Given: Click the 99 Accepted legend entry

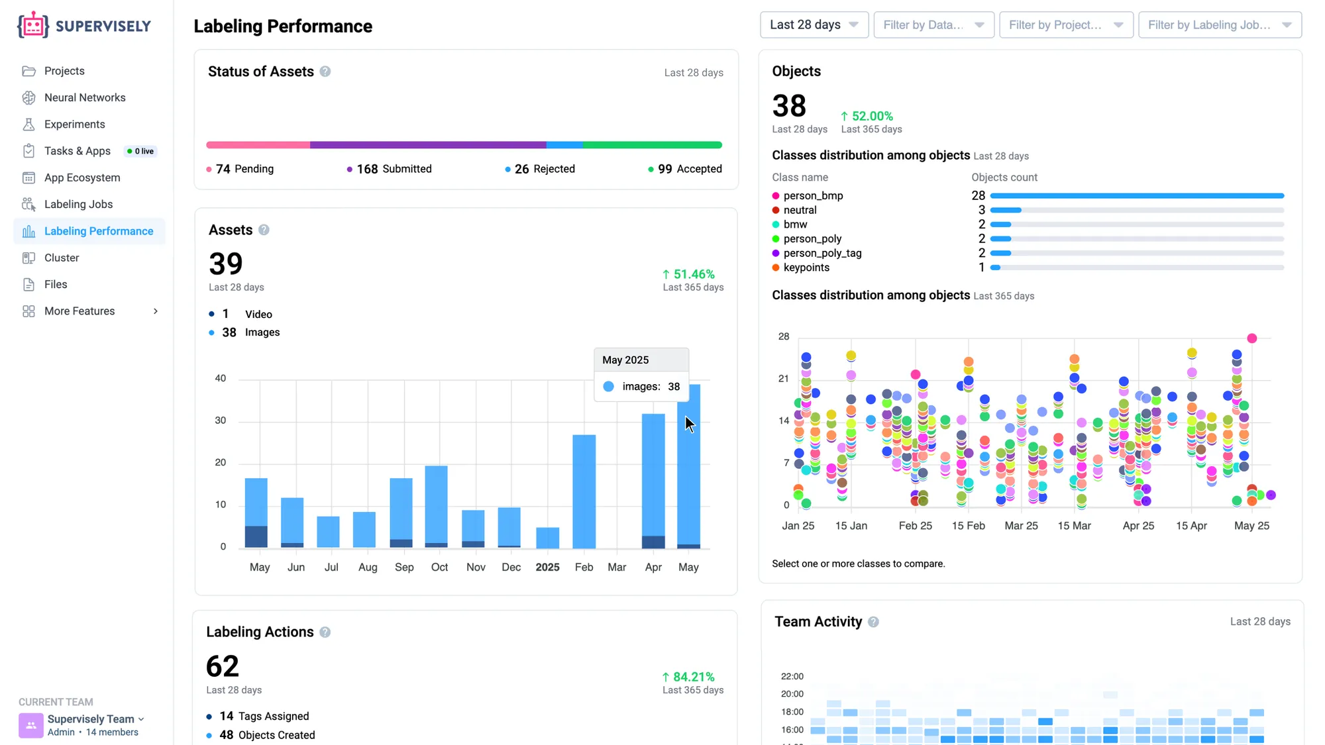Looking at the screenshot, I should (x=685, y=169).
